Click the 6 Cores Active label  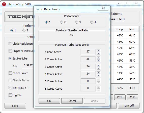53,89
